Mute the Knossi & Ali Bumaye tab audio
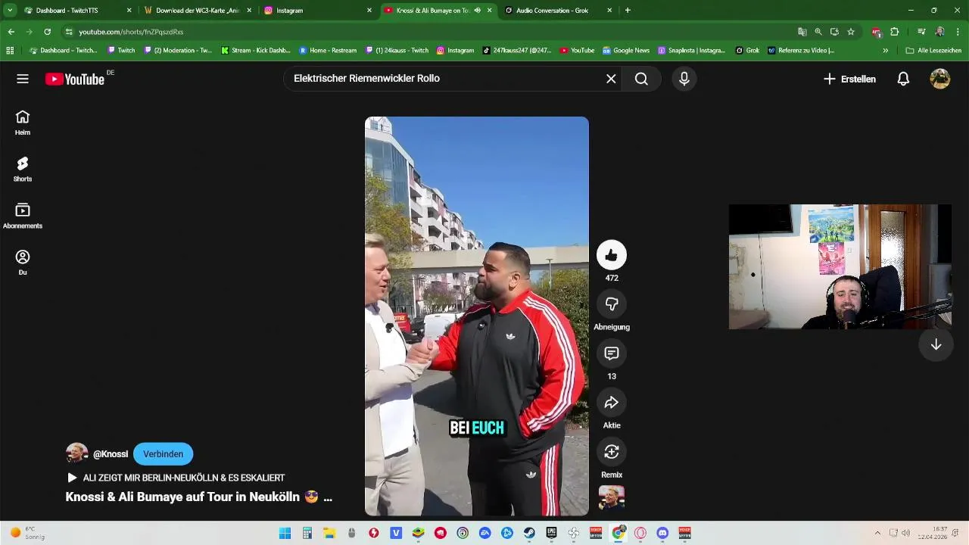This screenshot has height=545, width=969. (477, 11)
